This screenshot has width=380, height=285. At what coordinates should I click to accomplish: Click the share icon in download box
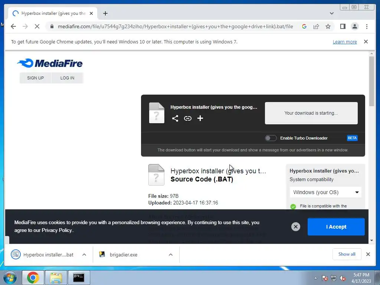(x=175, y=118)
